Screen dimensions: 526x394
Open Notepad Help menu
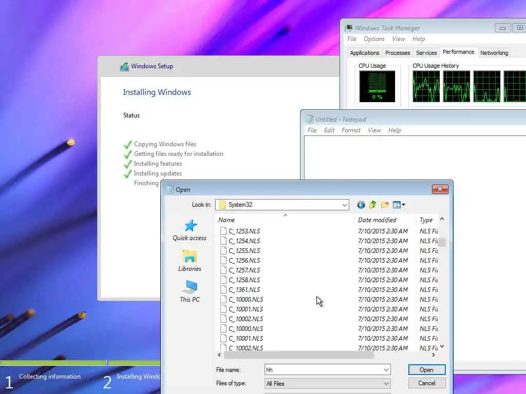pyautogui.click(x=394, y=130)
